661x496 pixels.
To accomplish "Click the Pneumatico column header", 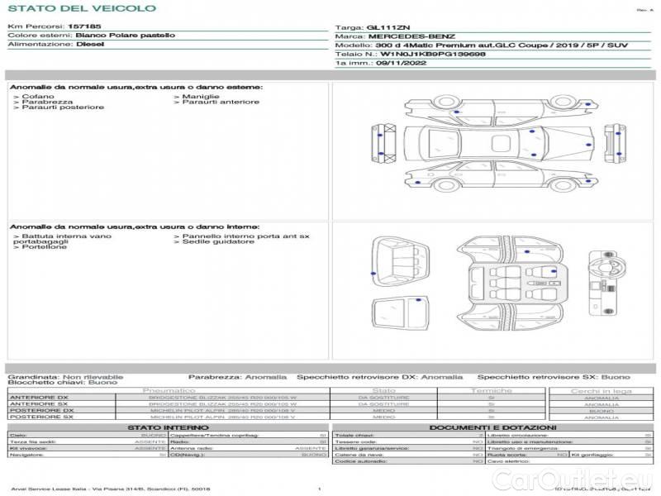I will point(169,390).
